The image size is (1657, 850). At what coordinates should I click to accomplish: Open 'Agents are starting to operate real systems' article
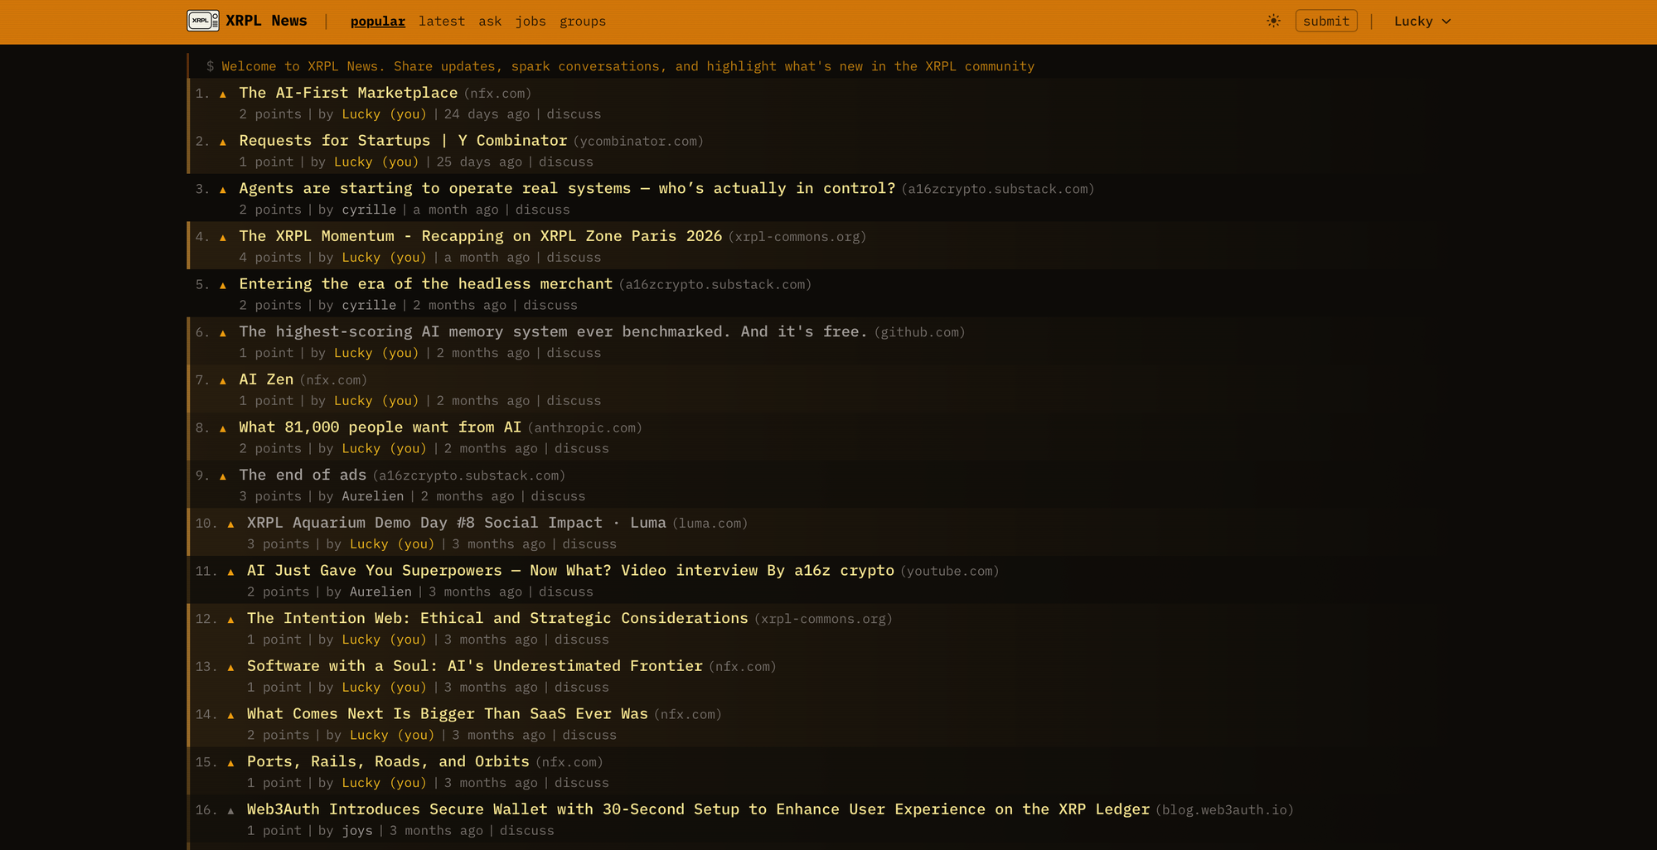pos(567,188)
